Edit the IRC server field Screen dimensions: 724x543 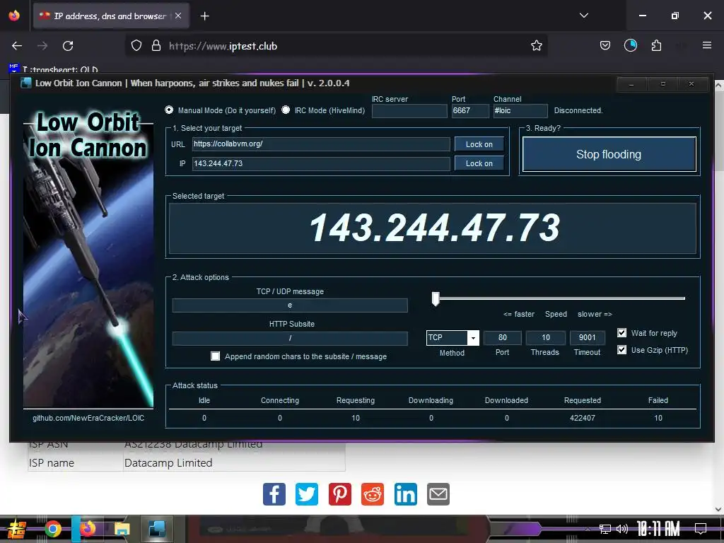[x=409, y=111]
